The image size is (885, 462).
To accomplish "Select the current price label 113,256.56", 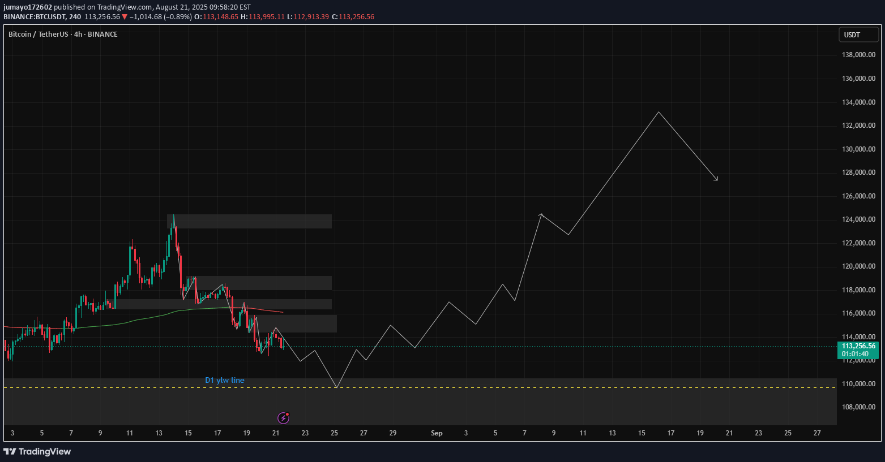I will [858, 346].
